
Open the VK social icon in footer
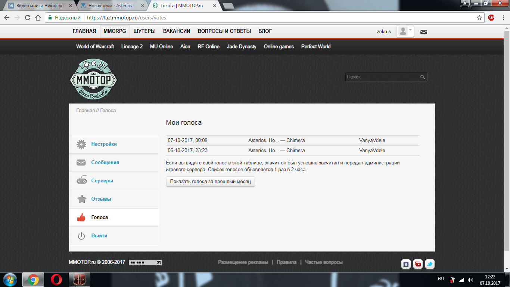pyautogui.click(x=406, y=264)
